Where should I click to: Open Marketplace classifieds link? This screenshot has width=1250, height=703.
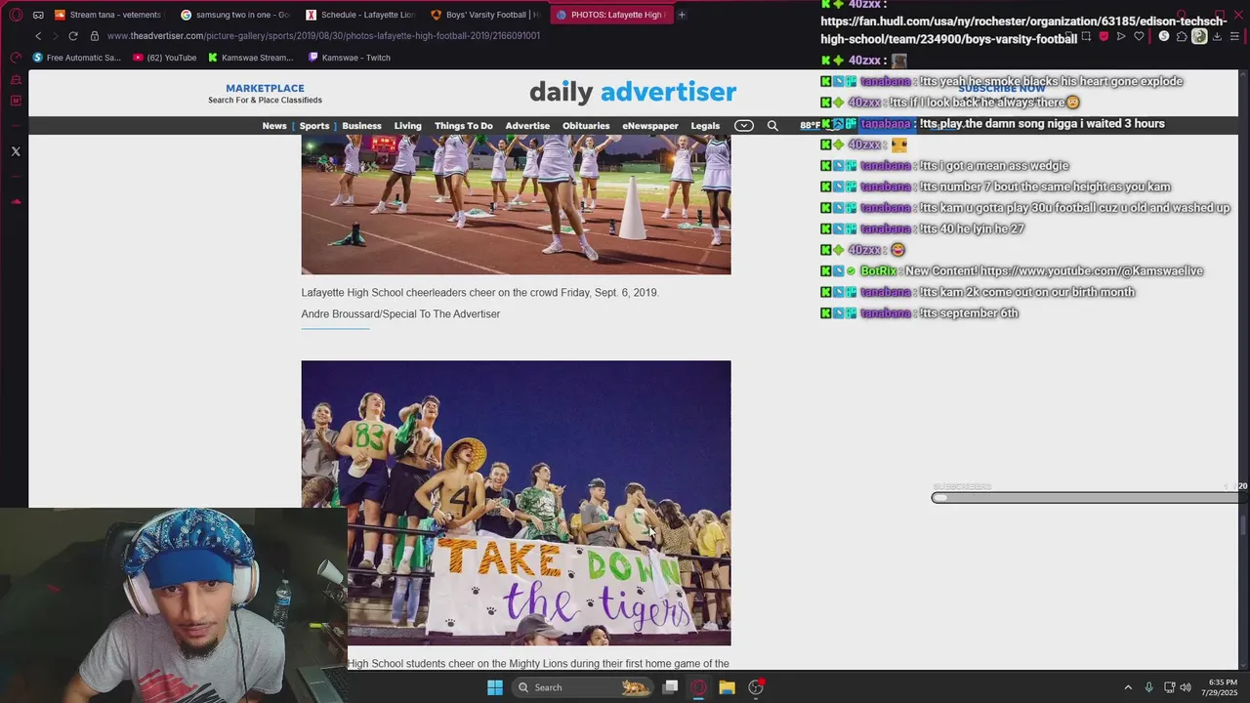pos(265,94)
